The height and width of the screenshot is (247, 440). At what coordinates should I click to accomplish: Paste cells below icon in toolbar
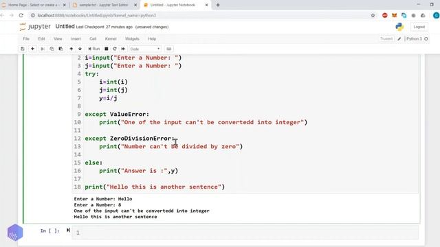pos(60,49)
